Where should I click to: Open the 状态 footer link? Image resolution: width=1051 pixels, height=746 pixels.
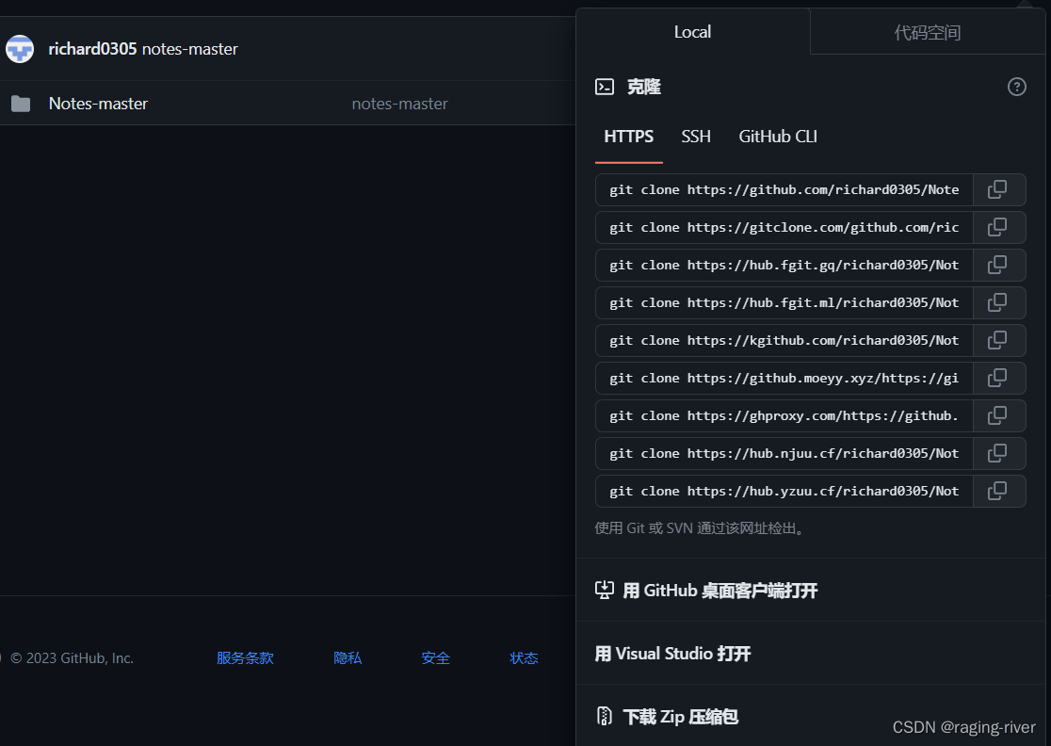(x=524, y=658)
